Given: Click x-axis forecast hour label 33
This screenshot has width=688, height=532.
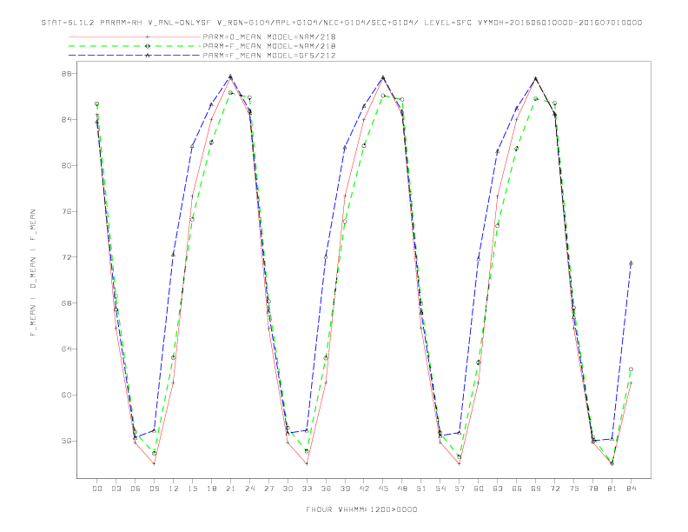Looking at the screenshot, I should pos(307,489).
